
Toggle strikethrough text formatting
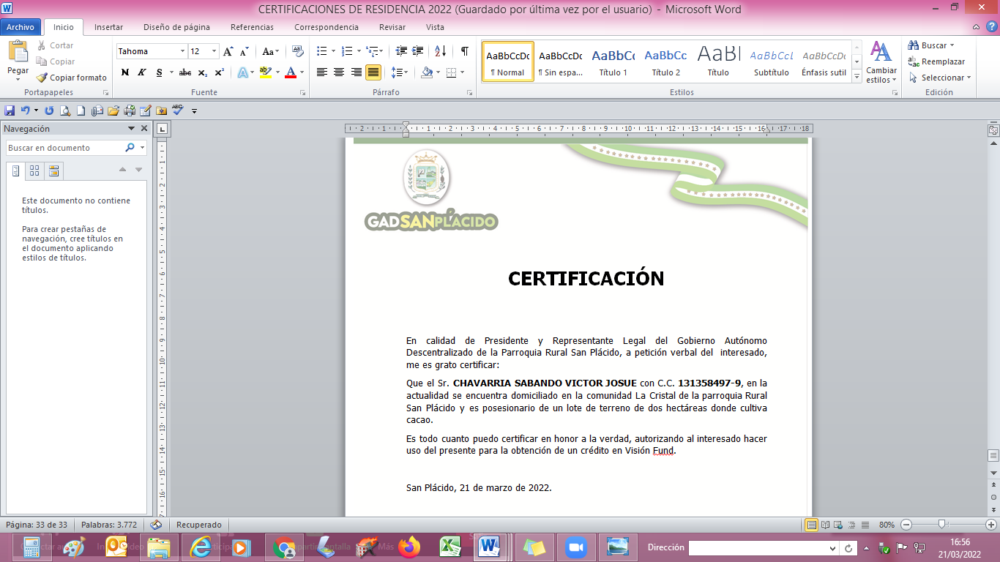click(185, 72)
